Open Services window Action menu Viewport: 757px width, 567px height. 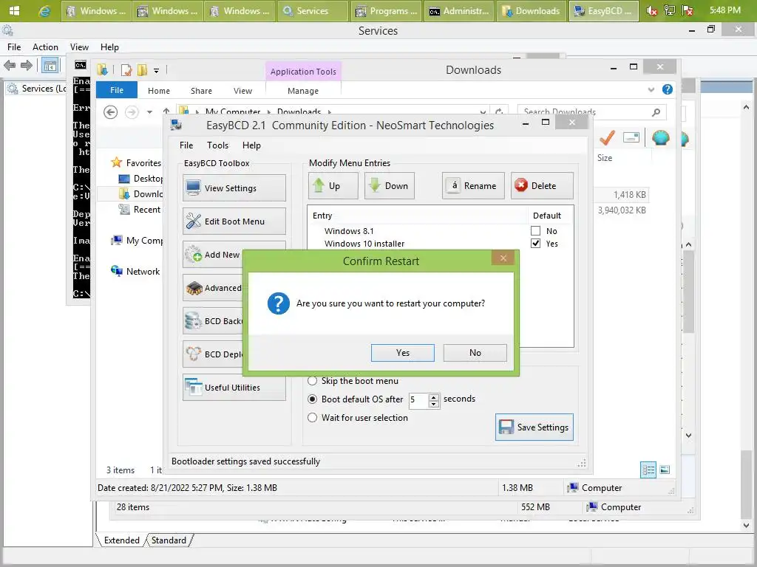tap(45, 47)
